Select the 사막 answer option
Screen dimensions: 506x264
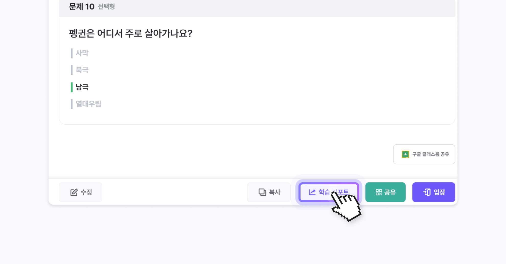[82, 53]
